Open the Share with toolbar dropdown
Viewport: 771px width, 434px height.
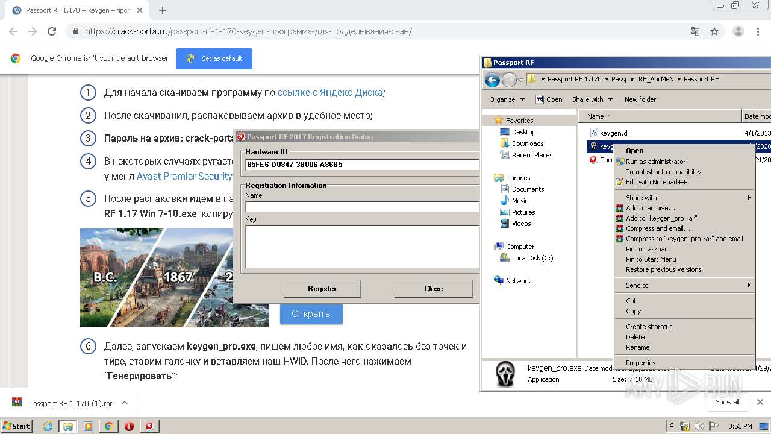pyautogui.click(x=592, y=99)
